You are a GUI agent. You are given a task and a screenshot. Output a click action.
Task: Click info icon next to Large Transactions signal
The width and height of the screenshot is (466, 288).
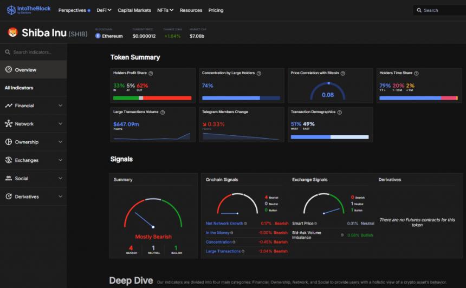click(x=243, y=251)
